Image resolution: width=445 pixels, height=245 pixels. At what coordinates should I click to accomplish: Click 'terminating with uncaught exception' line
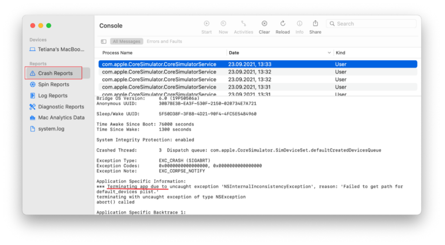click(x=171, y=197)
